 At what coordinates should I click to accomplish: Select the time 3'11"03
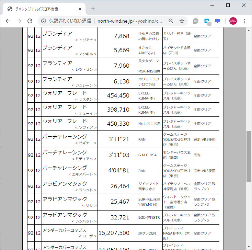(119, 155)
